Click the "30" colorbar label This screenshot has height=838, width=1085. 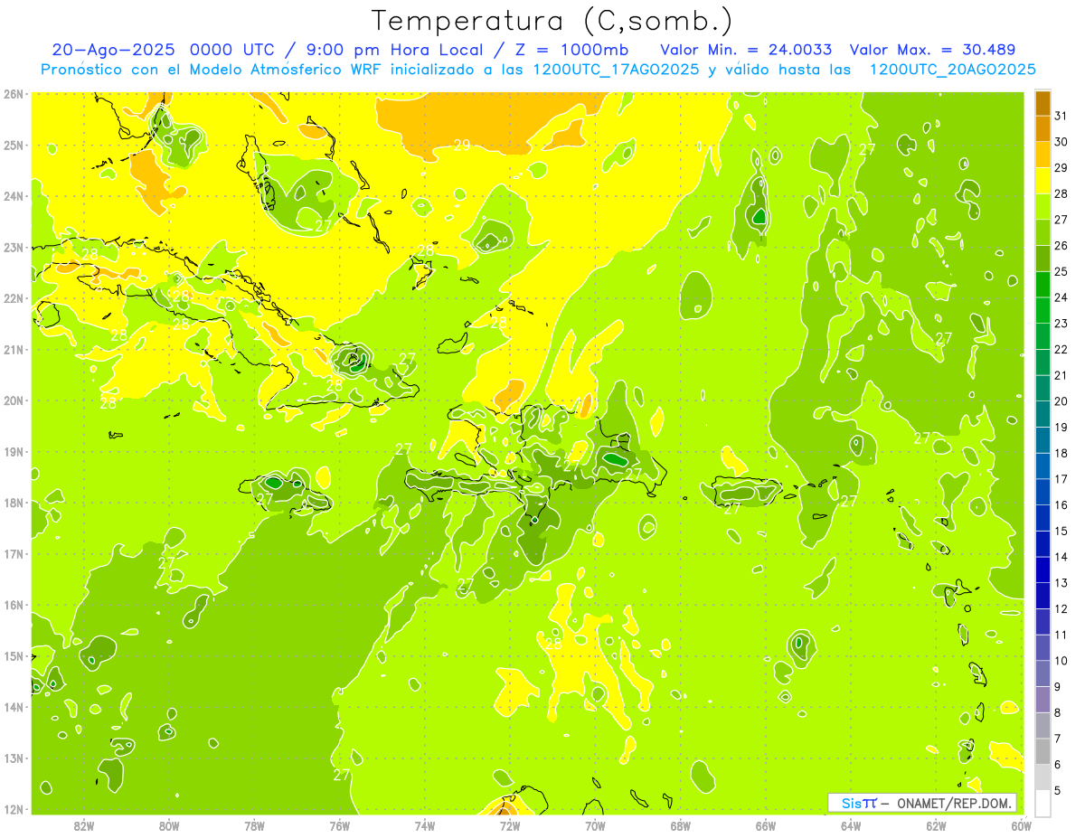coord(1061,142)
